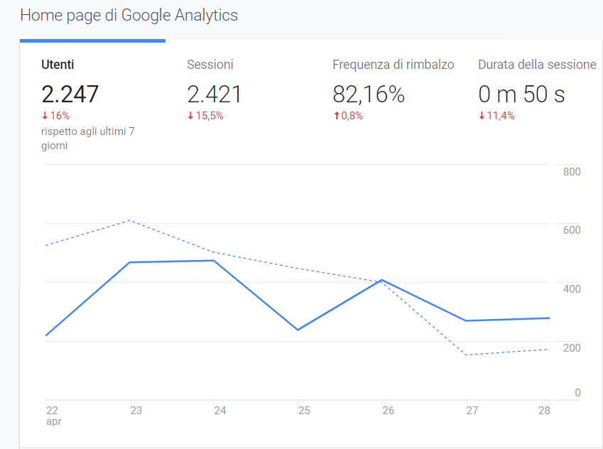Open the Frequenza di rimbalzo tab
Viewport: 603px width, 449px height.
pyautogui.click(x=393, y=65)
